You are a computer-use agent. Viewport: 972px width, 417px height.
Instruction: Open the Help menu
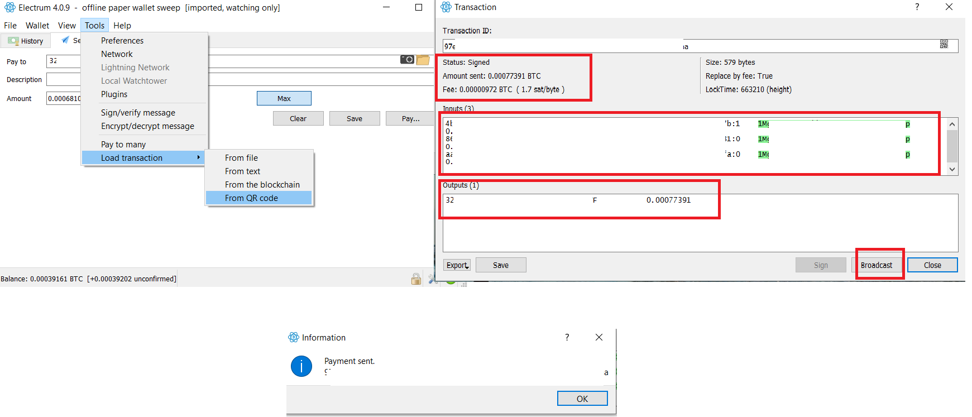[122, 25]
